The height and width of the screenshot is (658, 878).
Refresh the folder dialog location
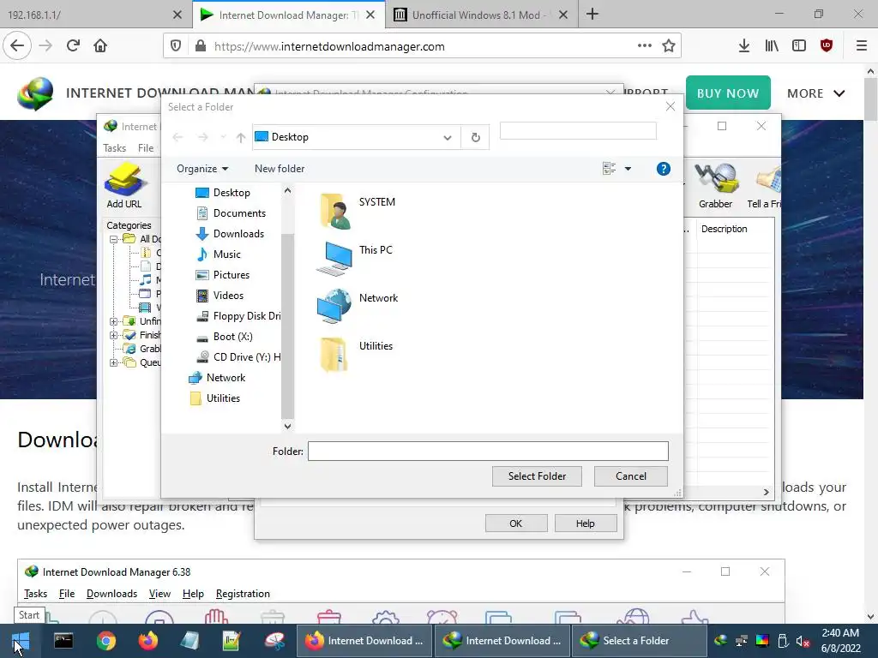(475, 137)
